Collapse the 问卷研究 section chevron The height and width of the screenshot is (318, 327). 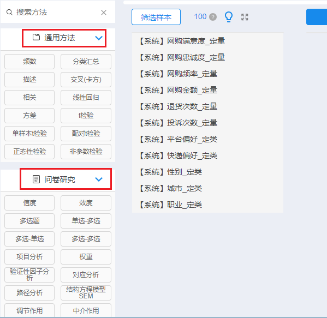click(x=99, y=179)
